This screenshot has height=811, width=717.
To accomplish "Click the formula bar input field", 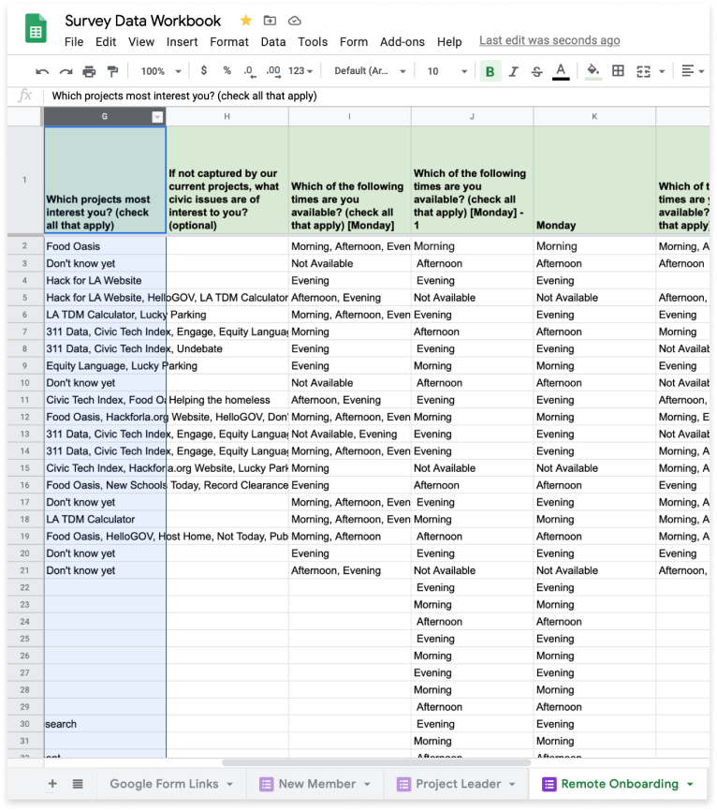I will (374, 96).
